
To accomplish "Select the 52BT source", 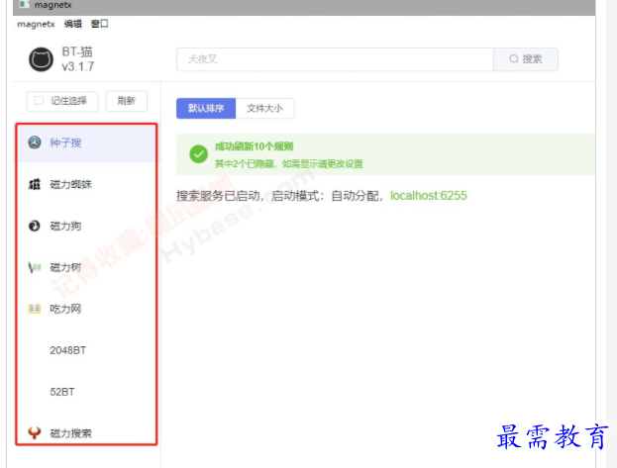I will coord(62,392).
